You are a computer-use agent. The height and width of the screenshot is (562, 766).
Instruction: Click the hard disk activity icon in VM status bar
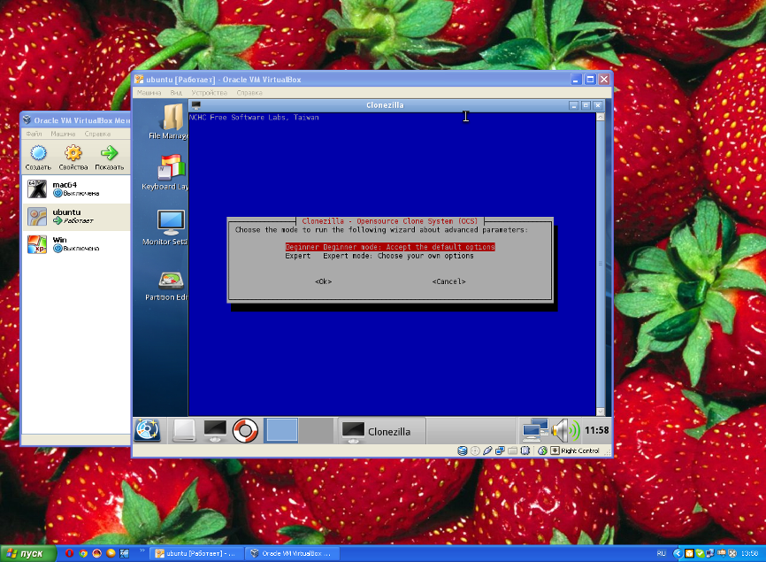[462, 450]
